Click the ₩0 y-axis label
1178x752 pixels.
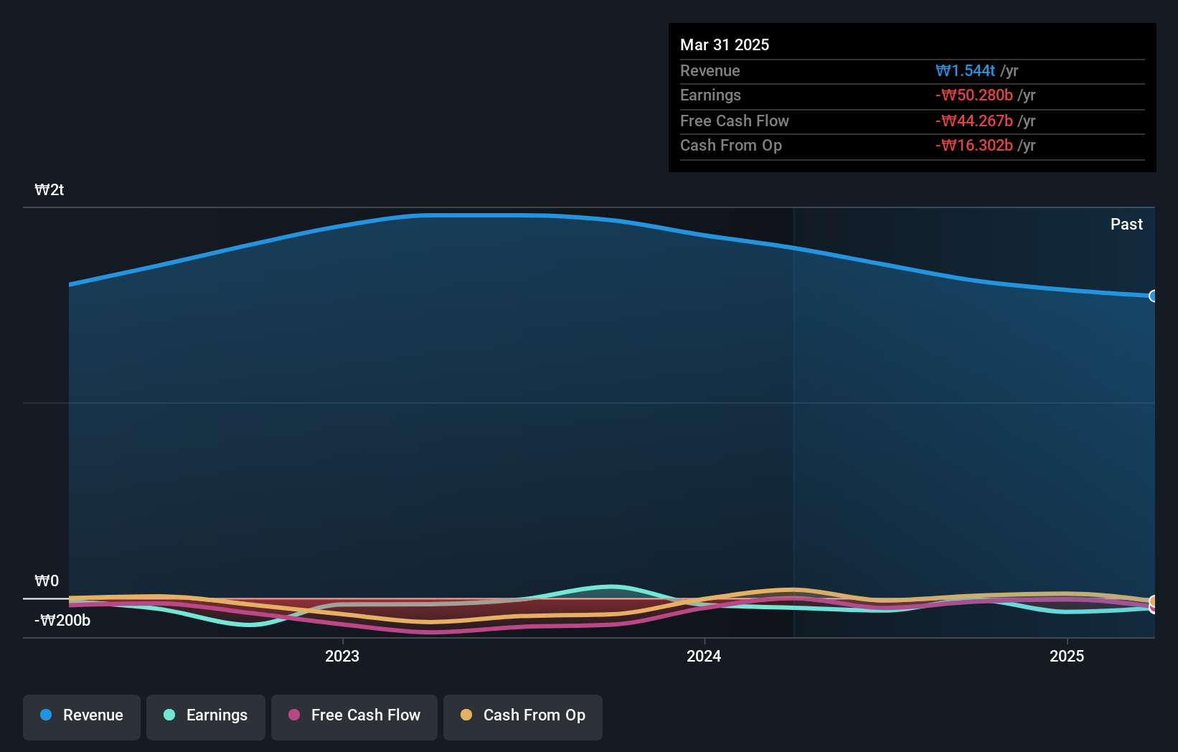[47, 581]
